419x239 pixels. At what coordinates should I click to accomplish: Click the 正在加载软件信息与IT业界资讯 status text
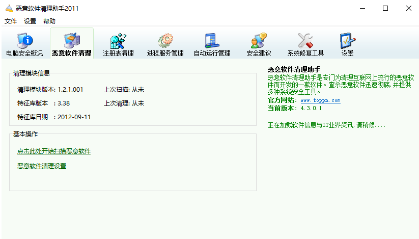coord(326,125)
